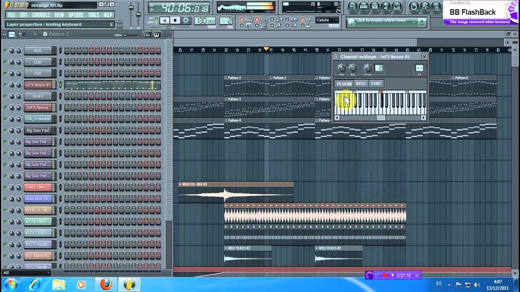This screenshot has width=520, height=292.
Task: Open the Celula snap dropdown
Action: (327, 20)
